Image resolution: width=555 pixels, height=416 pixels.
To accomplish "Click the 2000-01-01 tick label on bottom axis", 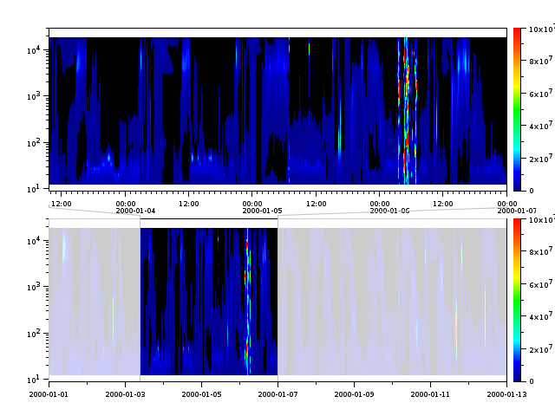I will (49, 393).
